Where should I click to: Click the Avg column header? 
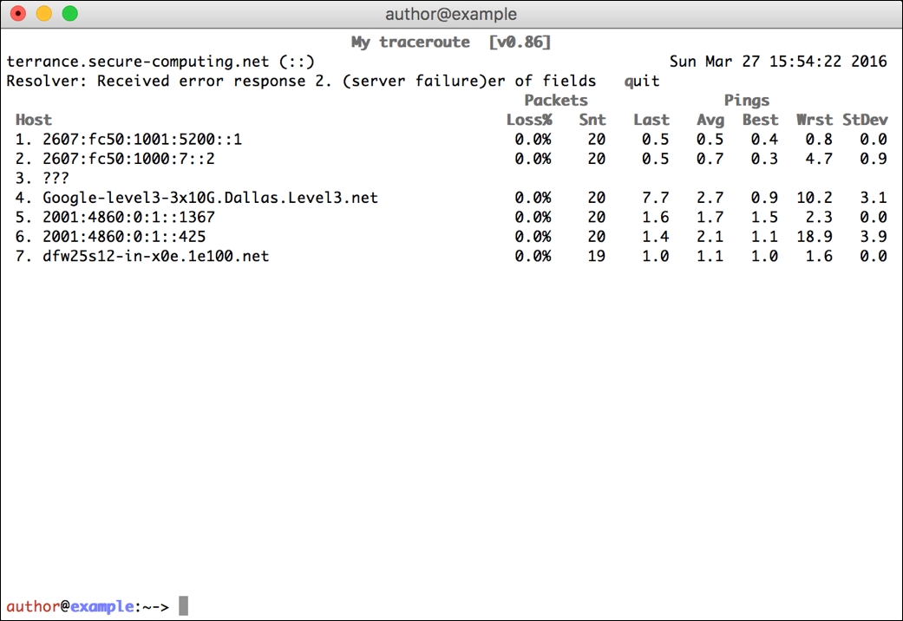pyautogui.click(x=710, y=121)
